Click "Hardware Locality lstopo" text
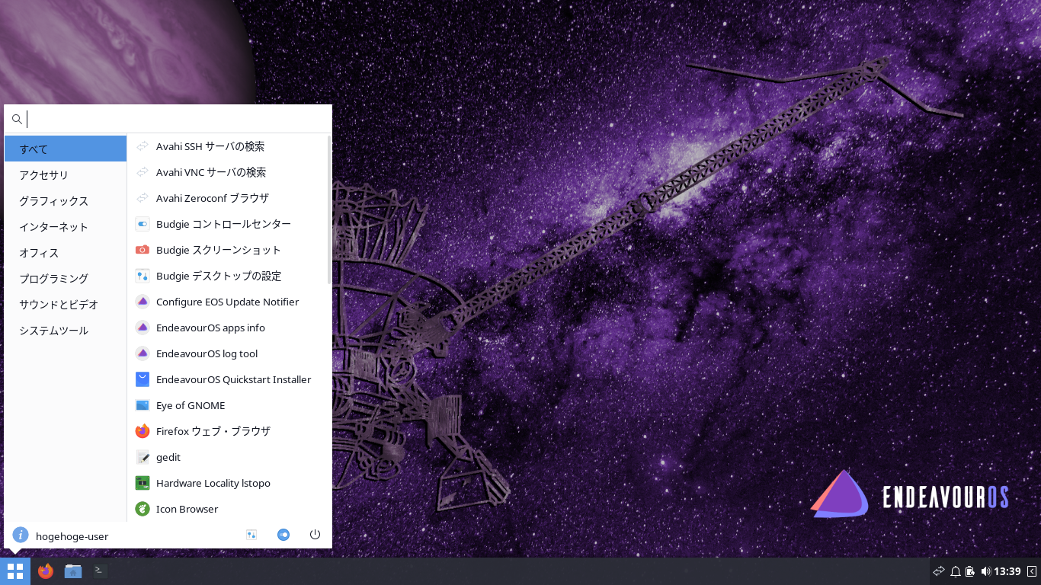 click(213, 483)
